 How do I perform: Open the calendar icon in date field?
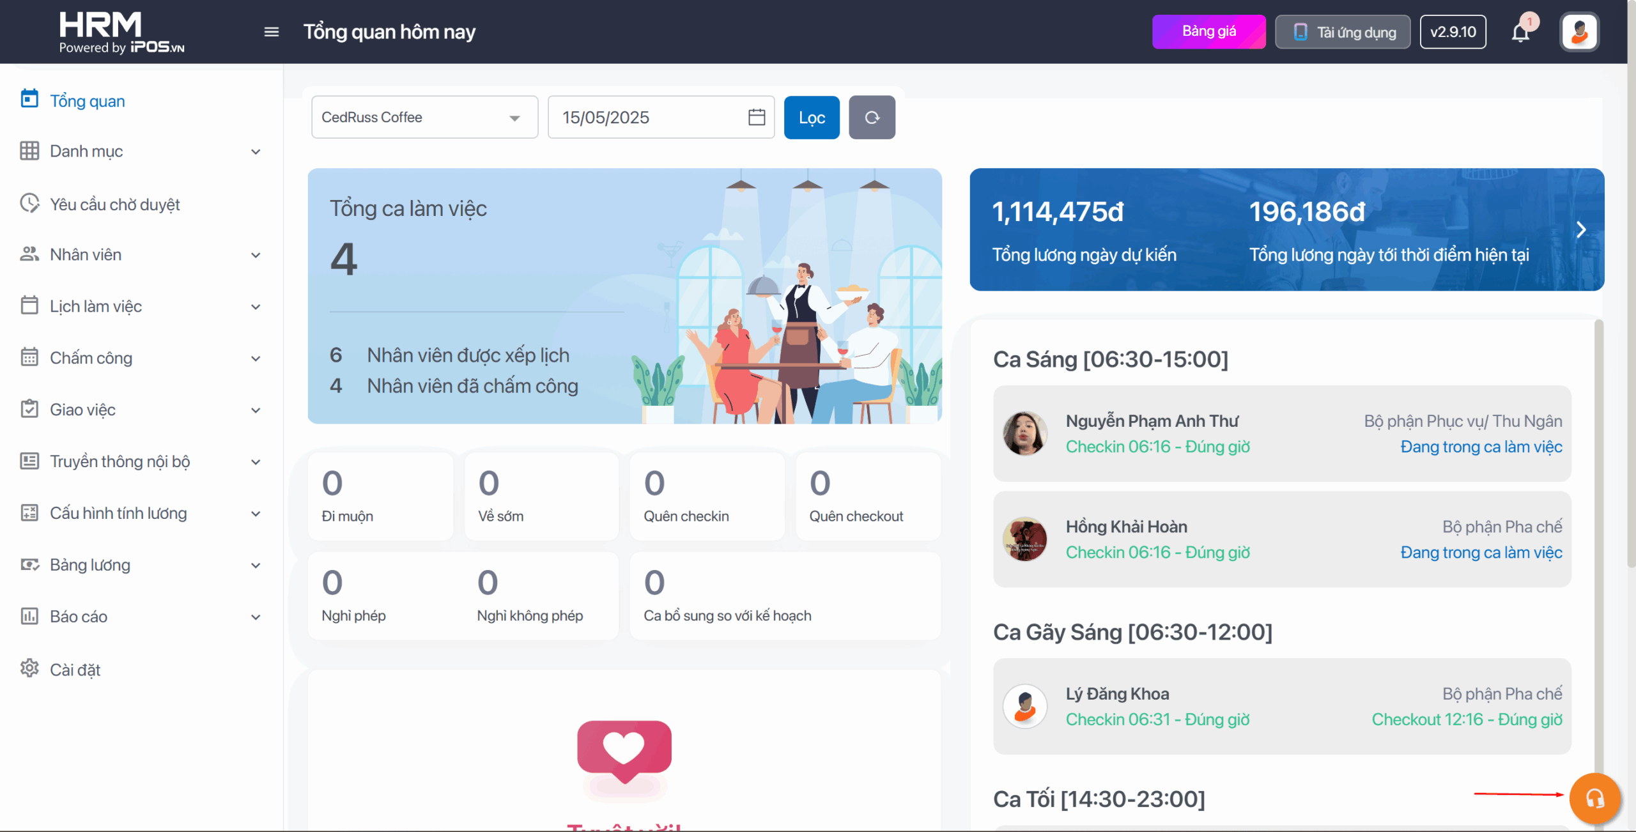(x=757, y=118)
